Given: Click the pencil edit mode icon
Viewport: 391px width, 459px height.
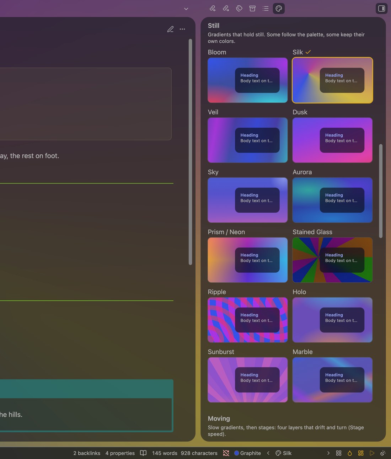Looking at the screenshot, I should 171,29.
